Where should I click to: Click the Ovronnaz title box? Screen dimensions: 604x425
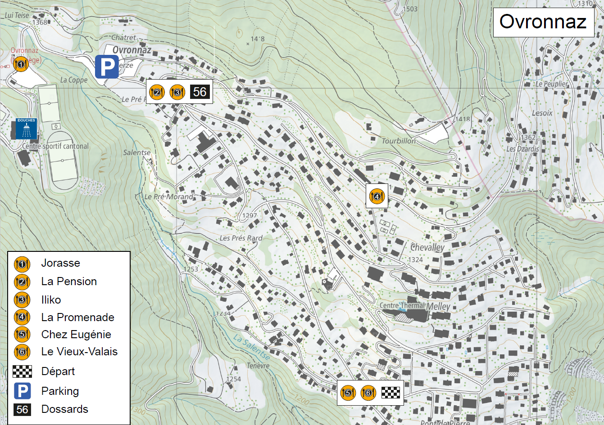tap(543, 22)
